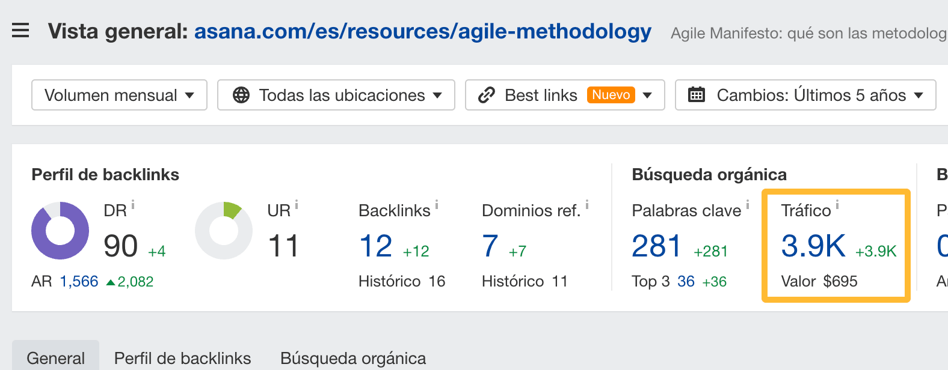The width and height of the screenshot is (948, 370).
Task: Open the Palabras clave count 281
Action: (x=656, y=246)
